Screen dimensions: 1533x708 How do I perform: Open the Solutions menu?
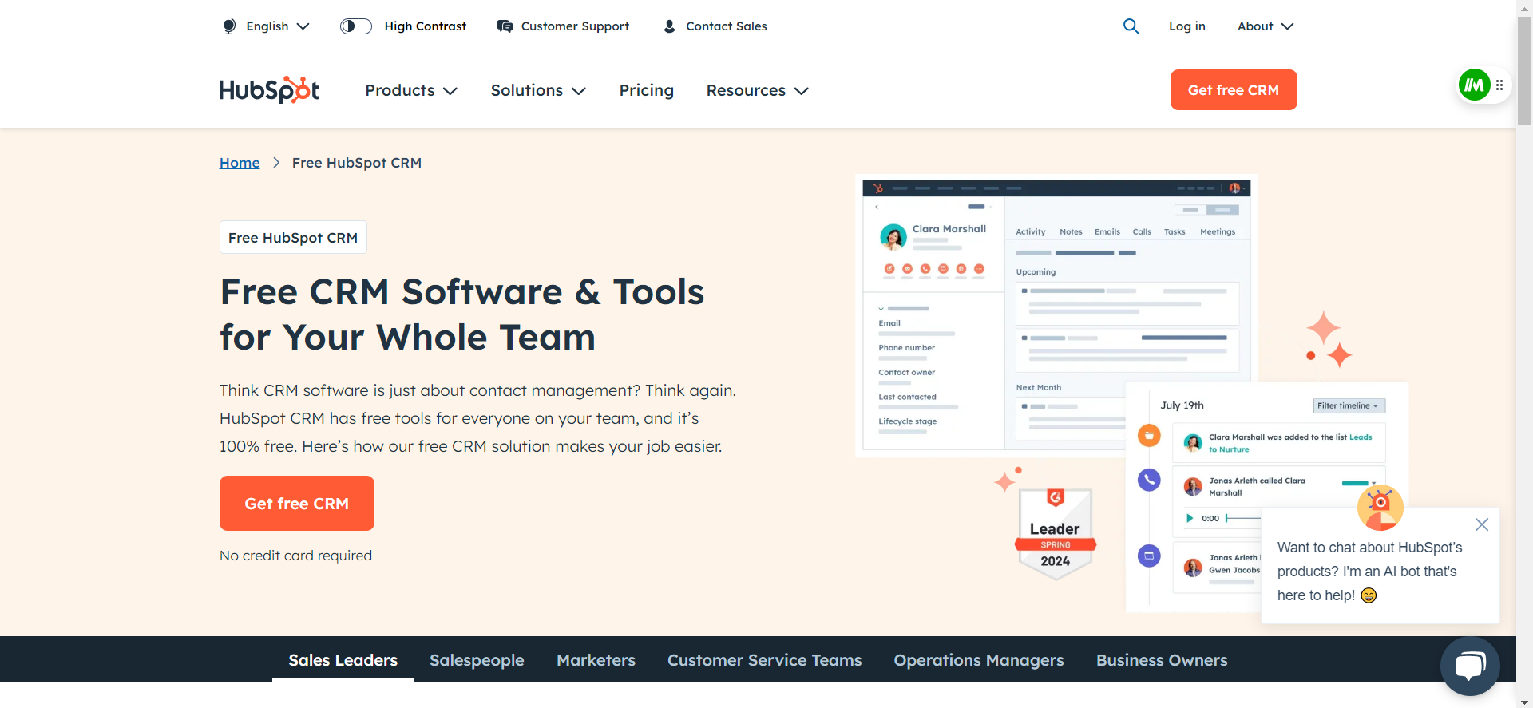pyautogui.click(x=539, y=90)
